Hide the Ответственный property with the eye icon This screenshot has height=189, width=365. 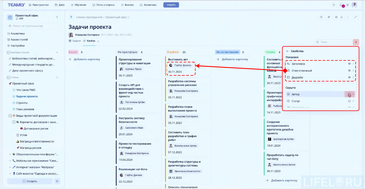pos(349,71)
